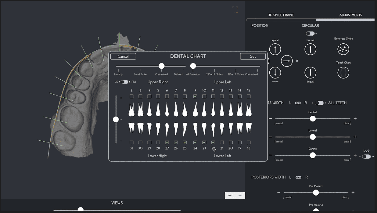Switch to the 3D Smile Frame tab
The width and height of the screenshot is (377, 213).
[281, 15]
